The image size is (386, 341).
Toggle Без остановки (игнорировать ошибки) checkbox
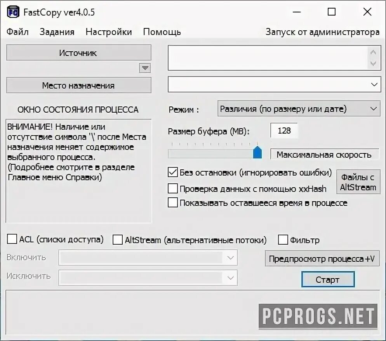(172, 172)
